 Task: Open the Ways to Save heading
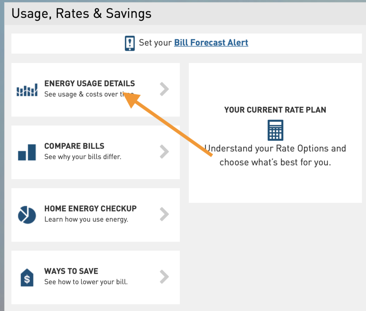click(71, 271)
